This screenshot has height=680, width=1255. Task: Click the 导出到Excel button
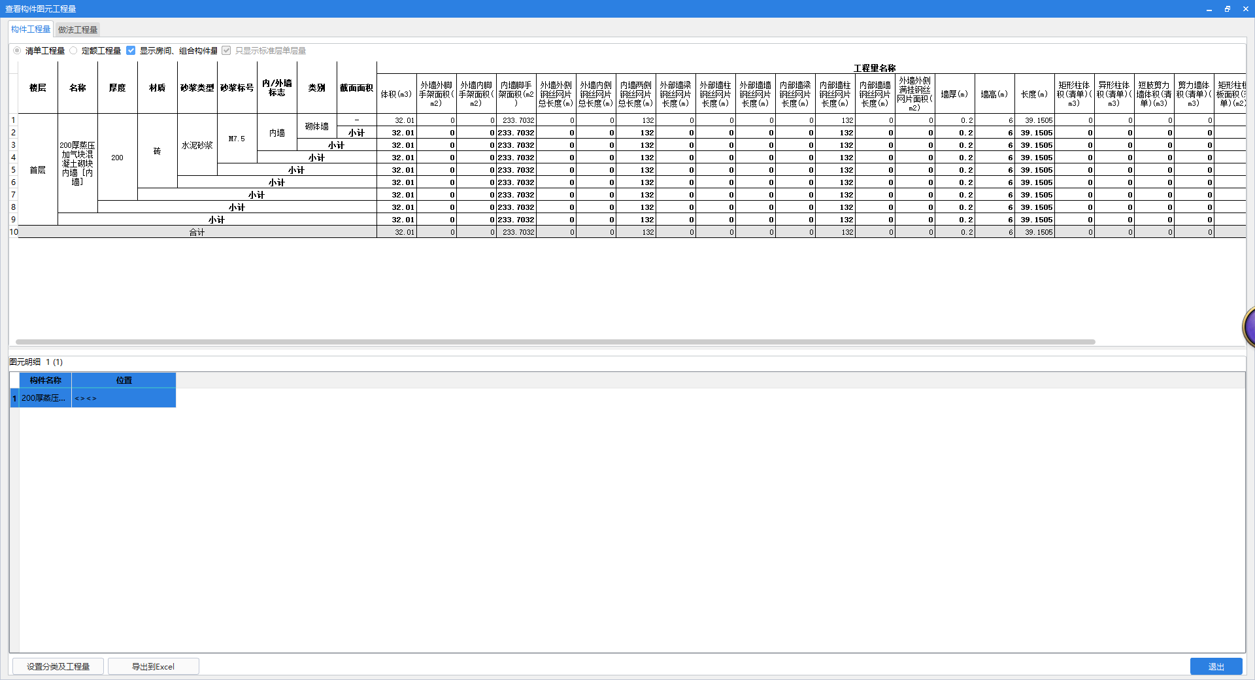[x=154, y=666]
